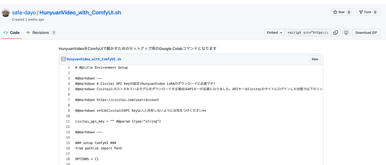Select line number 18
This screenshot has height=165, width=386.
click(68, 159)
